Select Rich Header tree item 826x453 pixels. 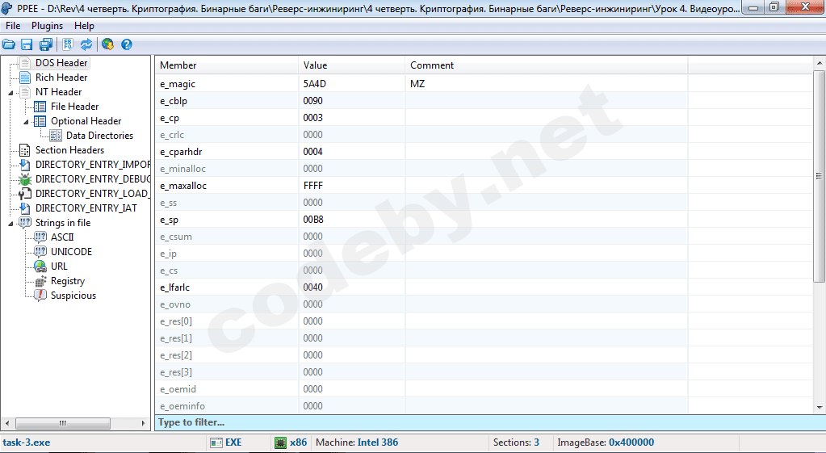pos(61,78)
